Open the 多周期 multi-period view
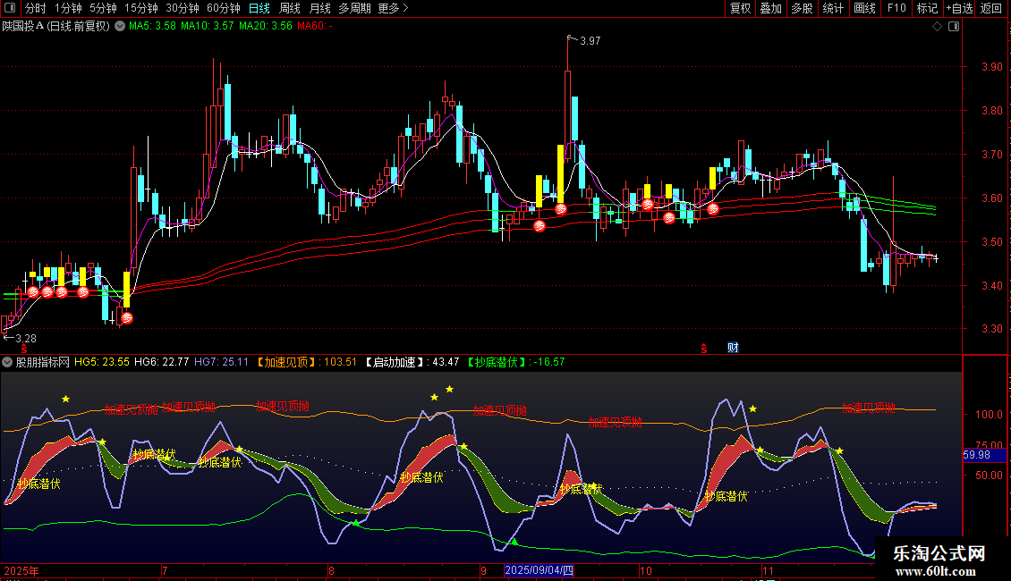Image resolution: width=1011 pixels, height=581 pixels. coord(354,8)
